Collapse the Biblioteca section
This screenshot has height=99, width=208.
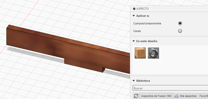pyautogui.click(x=134, y=81)
